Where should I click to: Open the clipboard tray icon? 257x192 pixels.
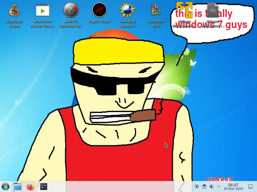[204, 186]
